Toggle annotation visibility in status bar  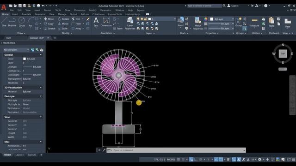click(x=239, y=160)
